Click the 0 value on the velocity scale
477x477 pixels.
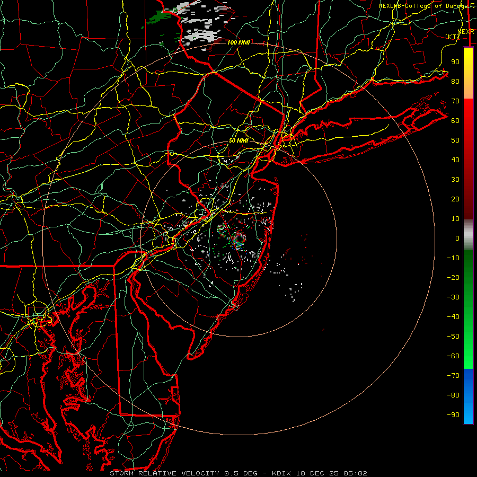click(457, 238)
